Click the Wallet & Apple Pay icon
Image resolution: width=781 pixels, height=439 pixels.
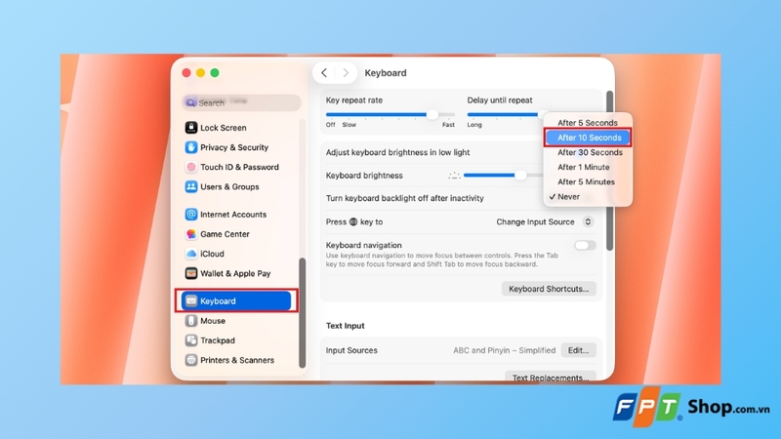click(190, 273)
